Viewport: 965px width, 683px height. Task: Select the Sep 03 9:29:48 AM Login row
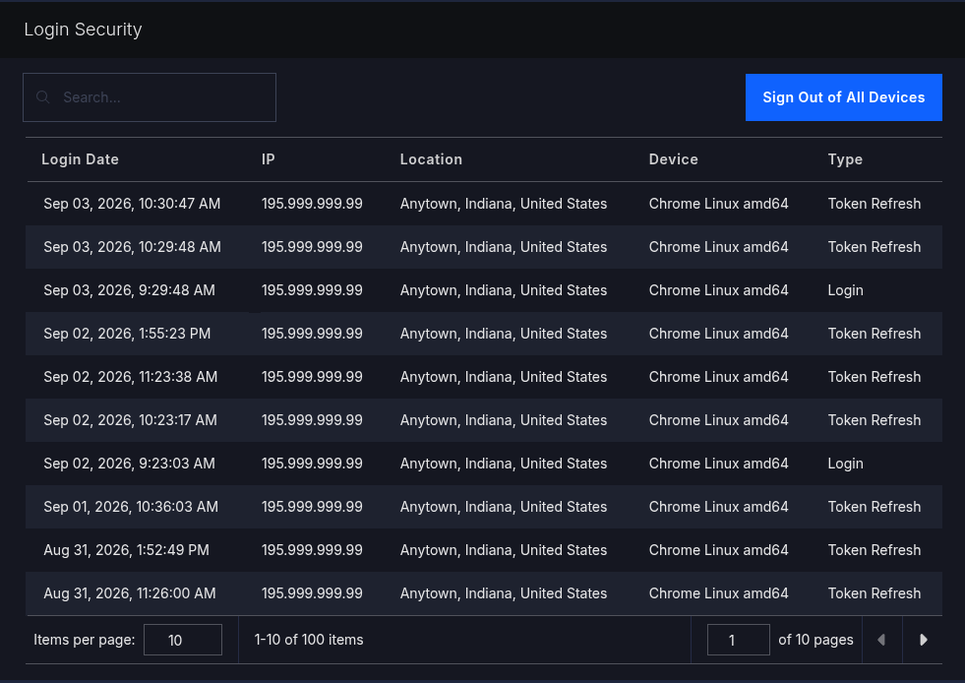(484, 290)
